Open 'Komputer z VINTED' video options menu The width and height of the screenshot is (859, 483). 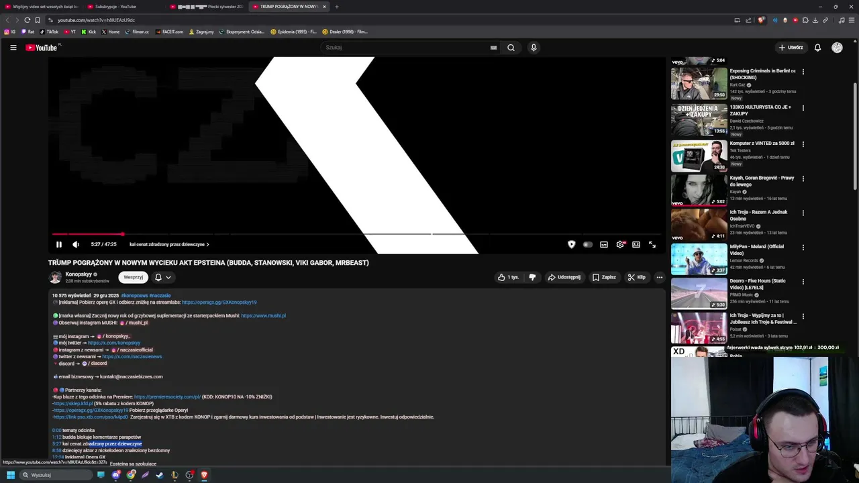pyautogui.click(x=803, y=144)
